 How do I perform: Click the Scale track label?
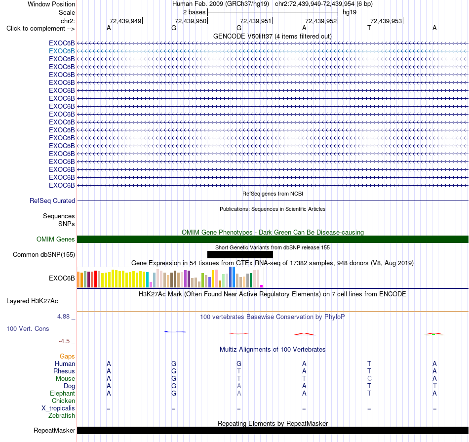click(x=67, y=12)
